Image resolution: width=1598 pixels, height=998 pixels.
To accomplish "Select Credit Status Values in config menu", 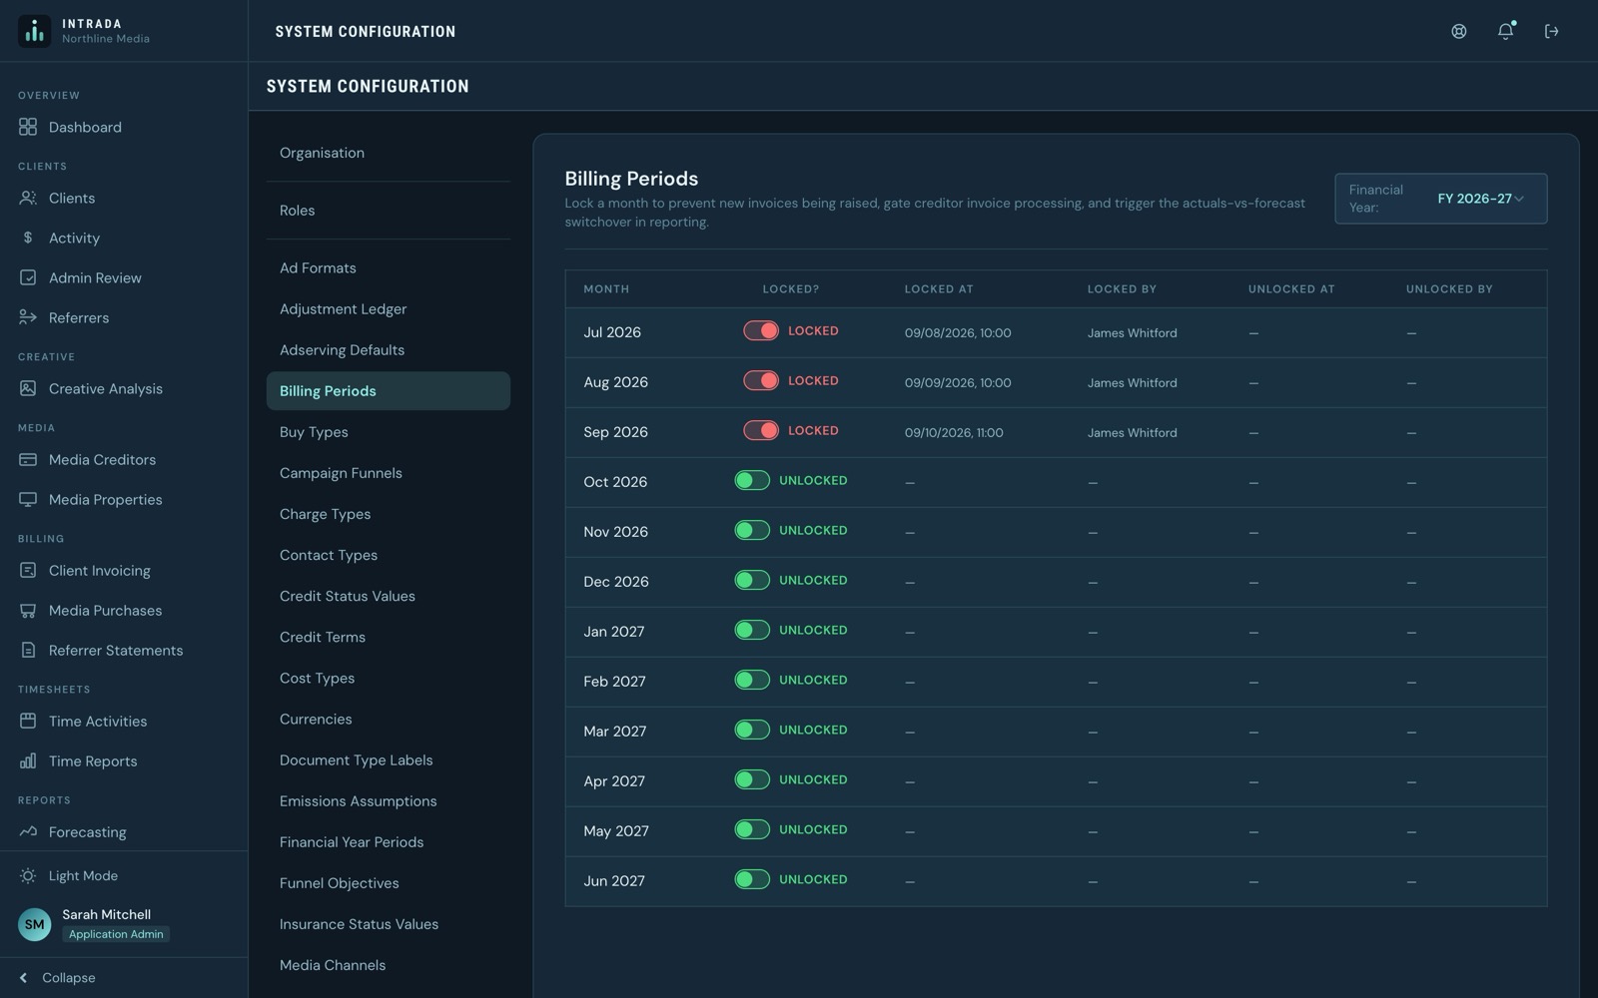I will point(388,597).
